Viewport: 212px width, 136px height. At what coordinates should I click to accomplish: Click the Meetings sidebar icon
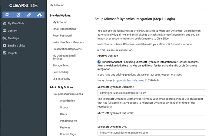pyautogui.click(x=5, y=38)
